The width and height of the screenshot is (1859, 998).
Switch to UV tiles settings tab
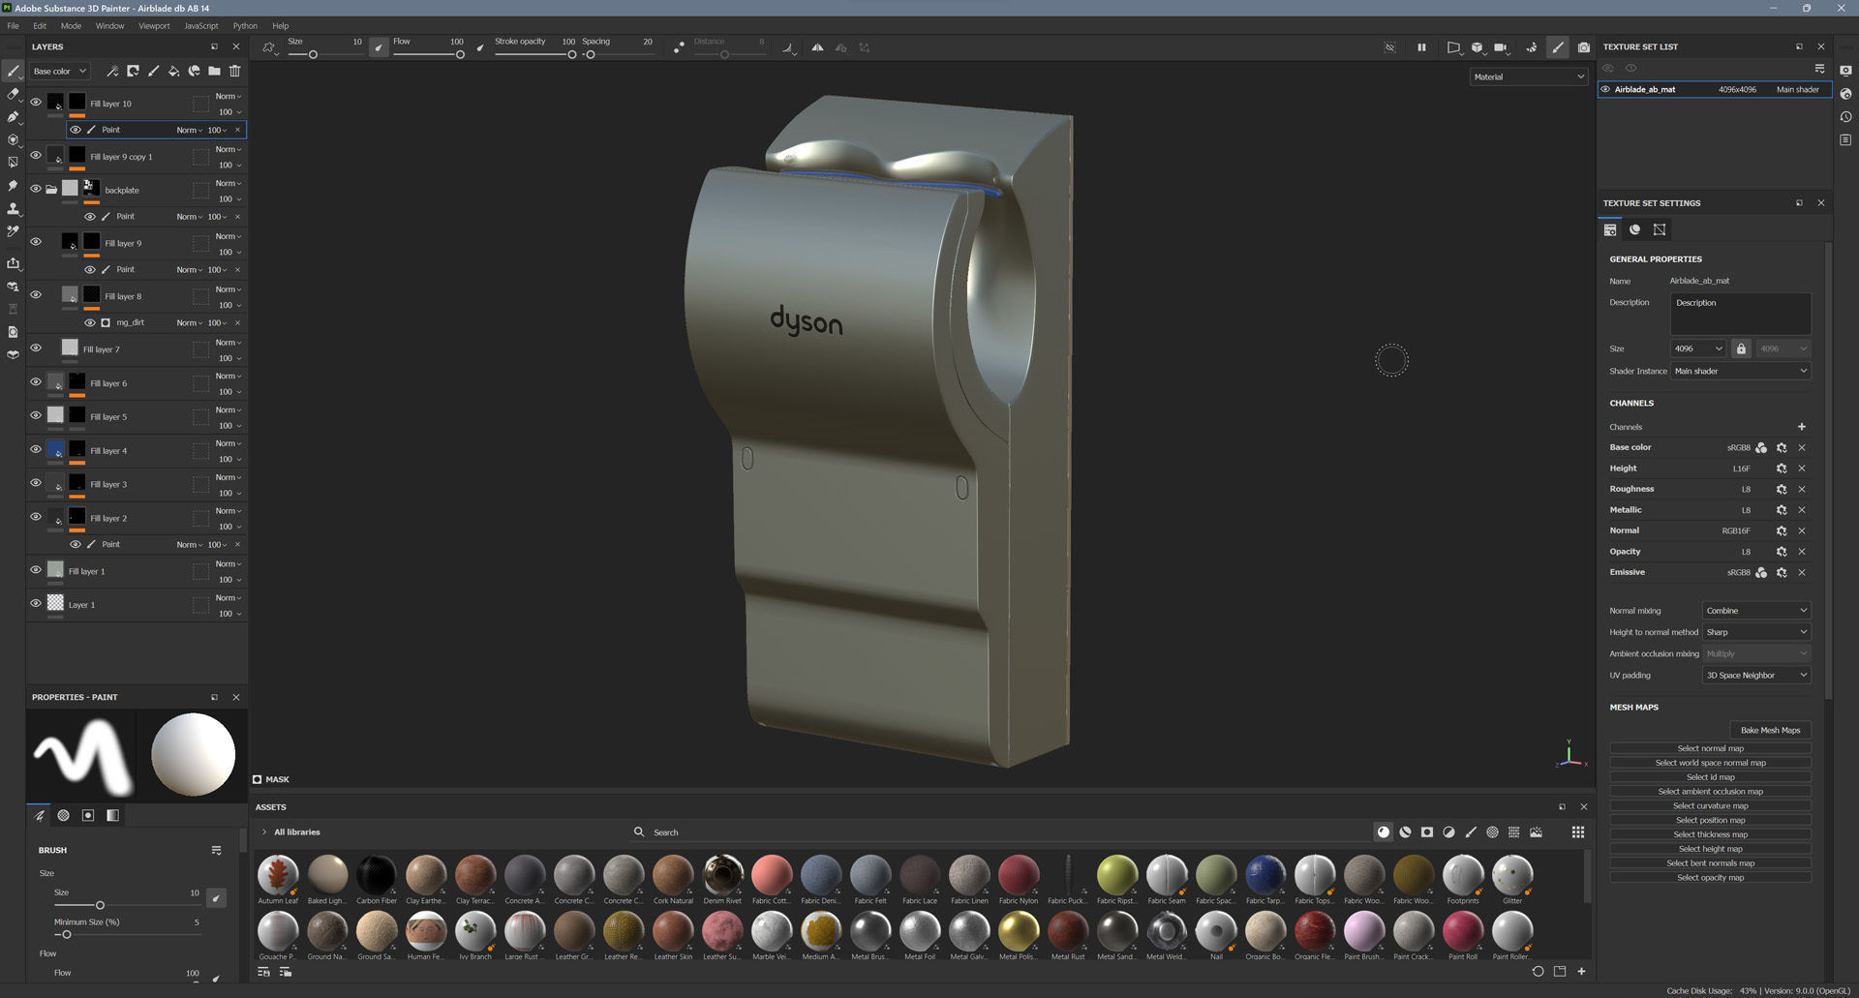[x=1660, y=229]
